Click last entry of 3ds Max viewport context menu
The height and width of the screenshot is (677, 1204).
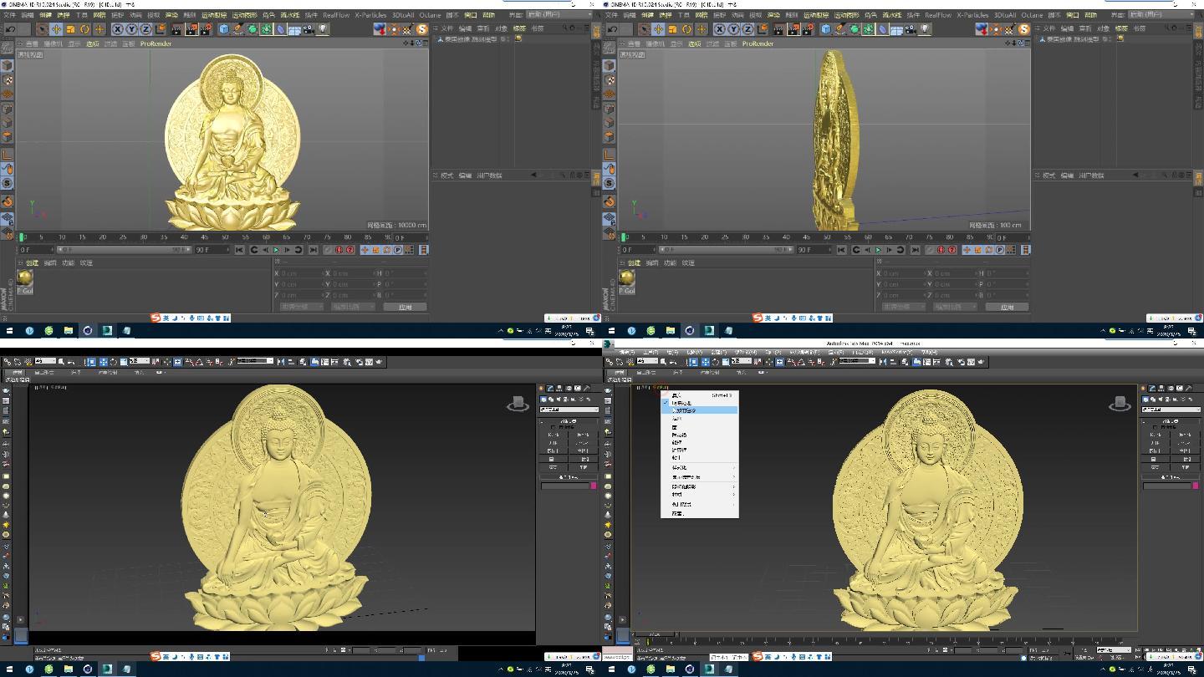[x=700, y=513]
